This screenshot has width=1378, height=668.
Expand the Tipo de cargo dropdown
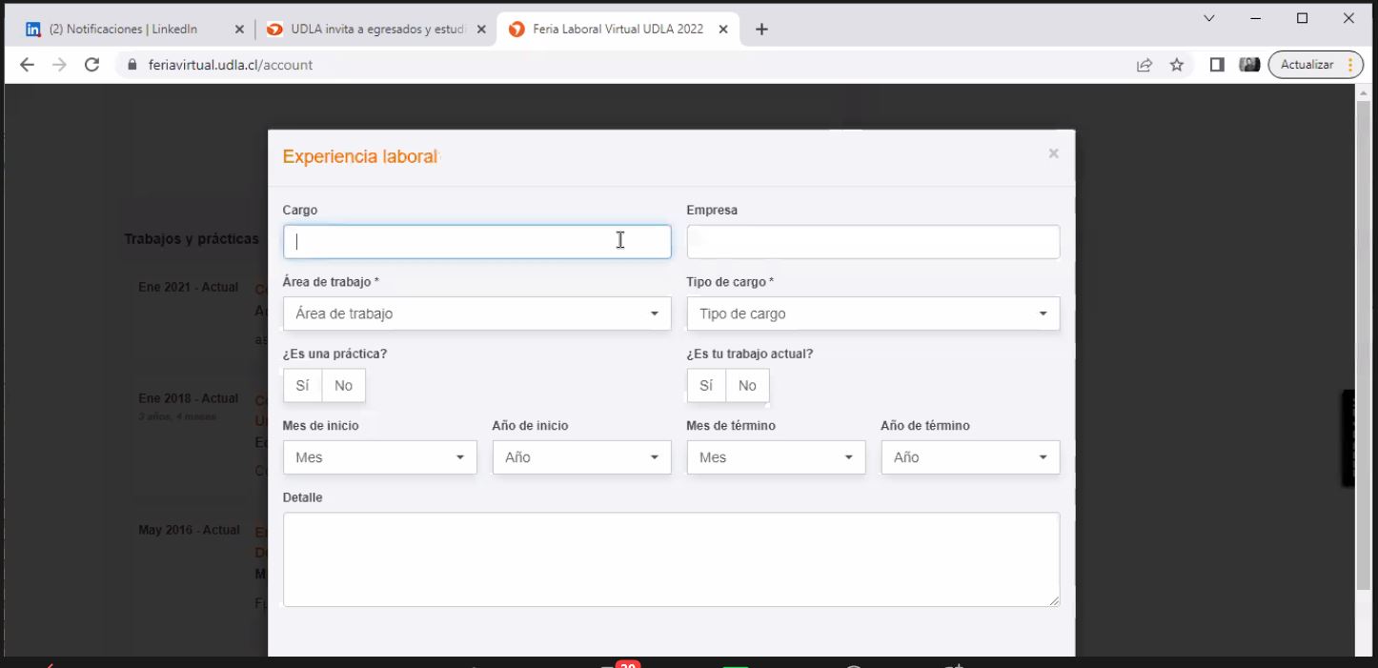[x=872, y=314]
